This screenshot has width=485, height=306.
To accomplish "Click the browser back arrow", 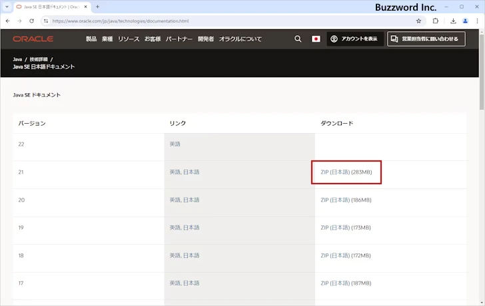I will coord(8,21).
